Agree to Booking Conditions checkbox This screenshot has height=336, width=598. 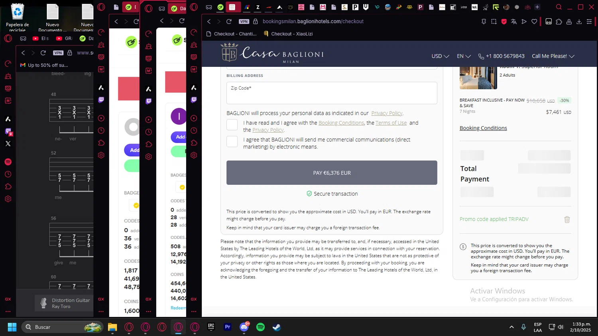coord(232,125)
